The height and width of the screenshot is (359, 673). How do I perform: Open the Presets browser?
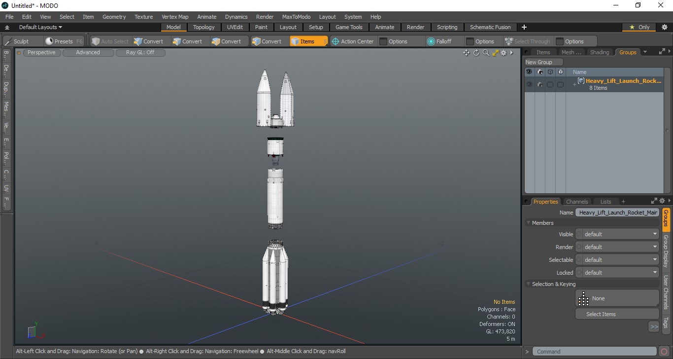[x=64, y=41]
